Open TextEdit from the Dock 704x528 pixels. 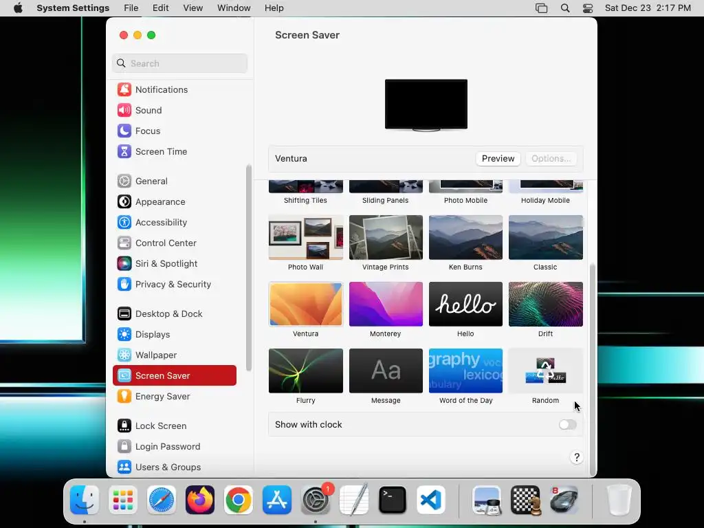pos(354,500)
